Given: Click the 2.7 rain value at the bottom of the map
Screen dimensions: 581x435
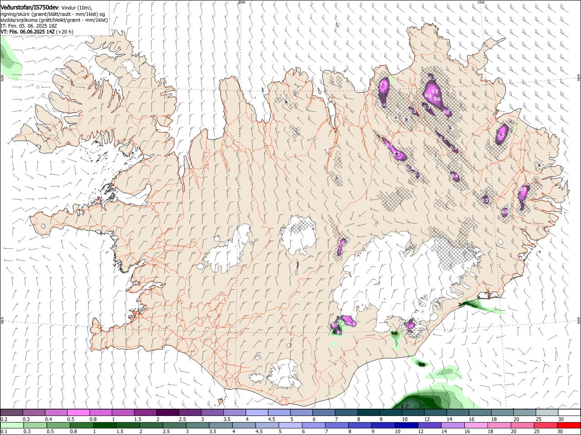Looking at the screenshot, I should (405, 406).
